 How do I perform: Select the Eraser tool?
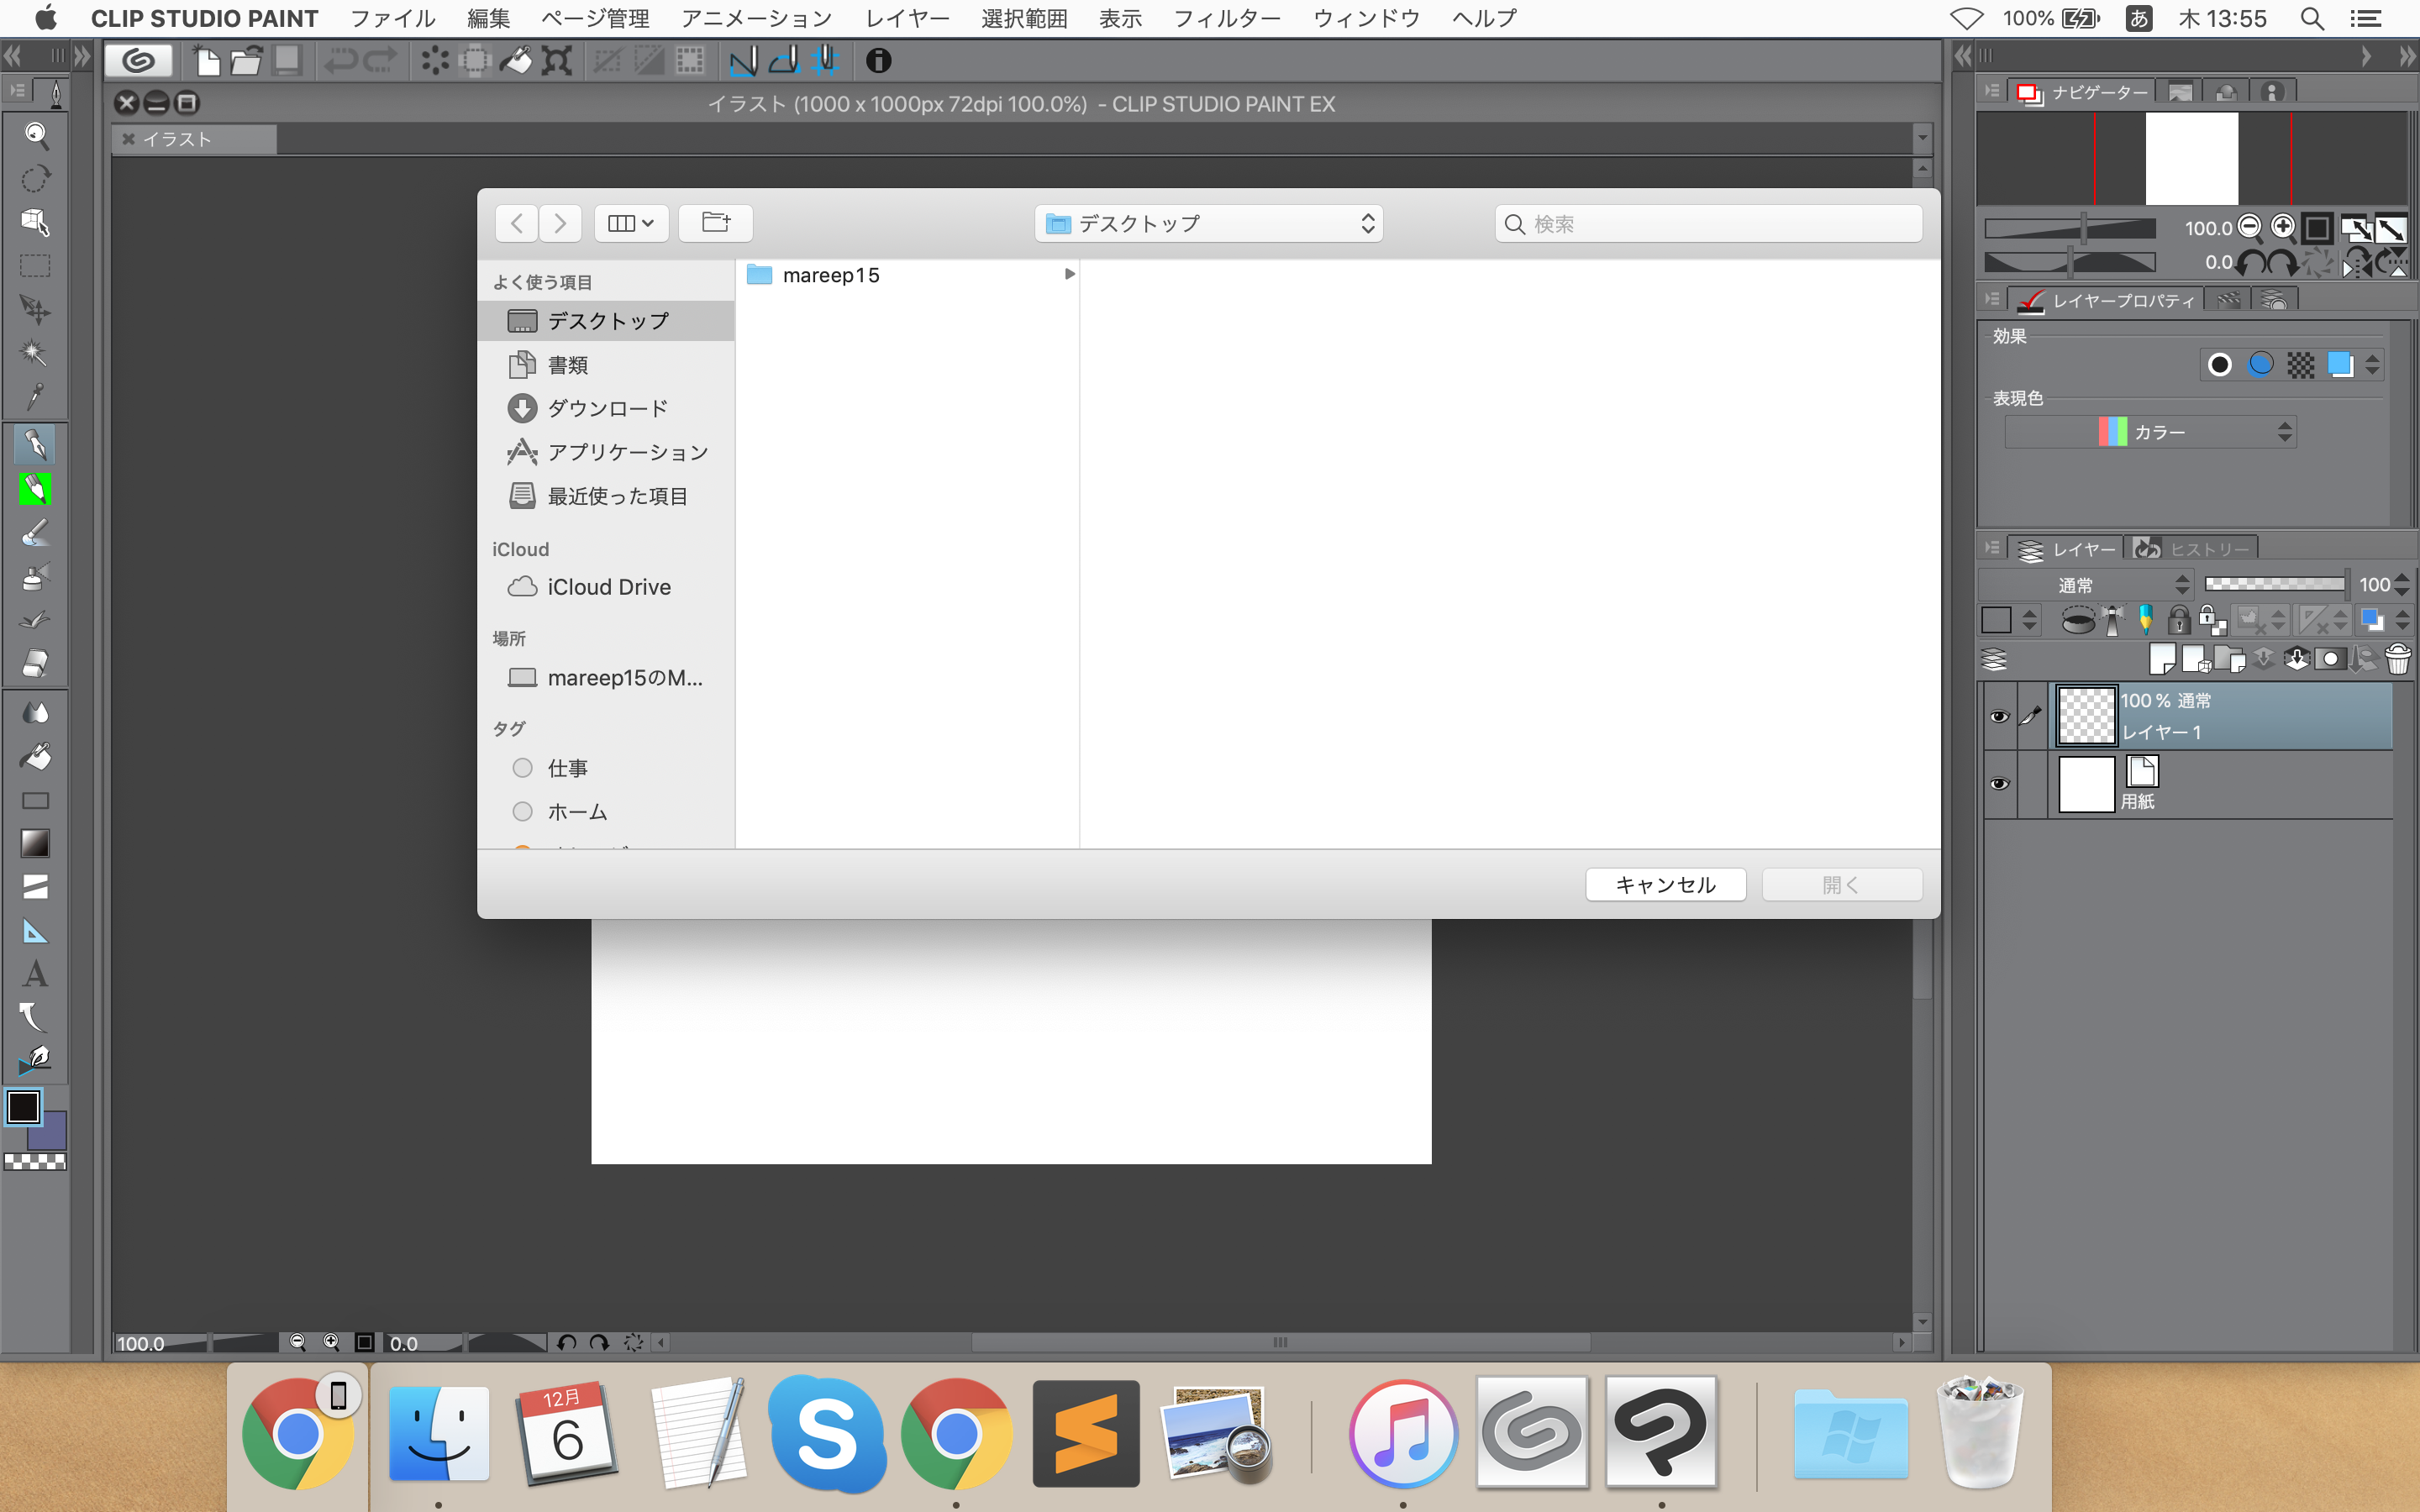coord(35,663)
